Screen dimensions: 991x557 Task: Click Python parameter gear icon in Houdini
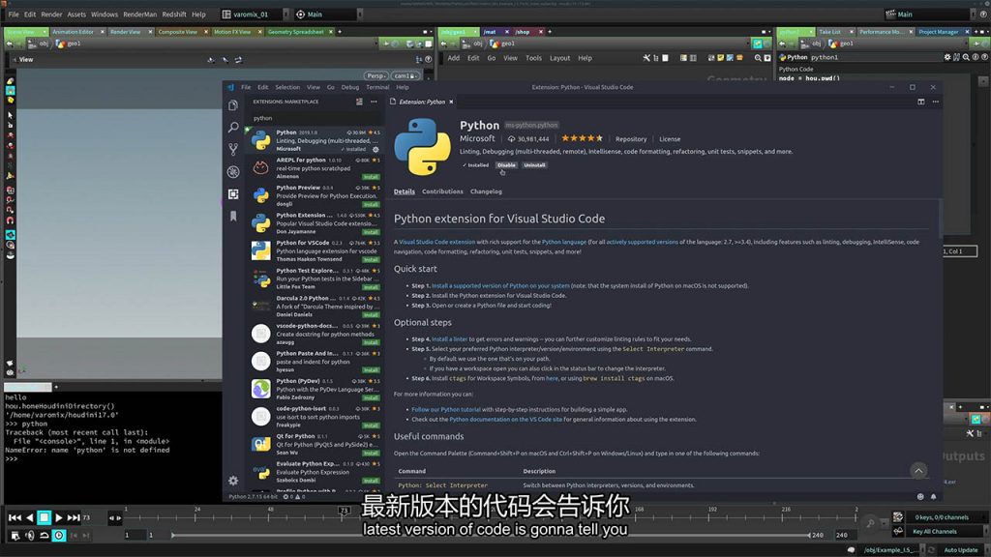pos(946,57)
